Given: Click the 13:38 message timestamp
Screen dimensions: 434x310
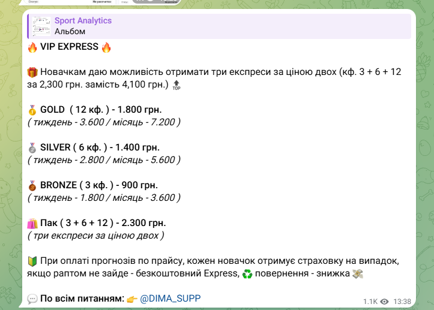Looking at the screenshot, I should (403, 301).
